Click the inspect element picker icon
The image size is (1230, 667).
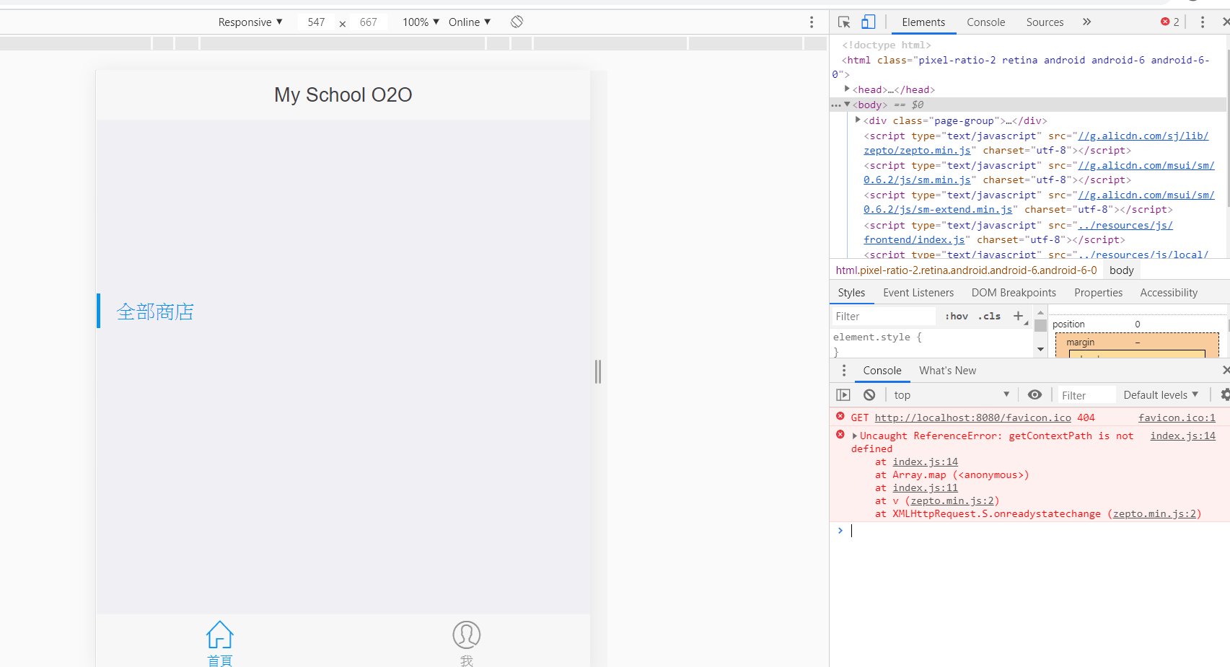844,22
